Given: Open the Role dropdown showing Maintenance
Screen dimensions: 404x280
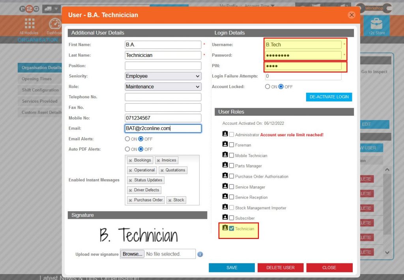Looking at the screenshot, I should 163,86.
